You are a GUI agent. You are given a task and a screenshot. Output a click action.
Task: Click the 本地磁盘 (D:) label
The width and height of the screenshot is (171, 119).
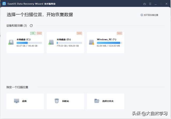point(64,39)
